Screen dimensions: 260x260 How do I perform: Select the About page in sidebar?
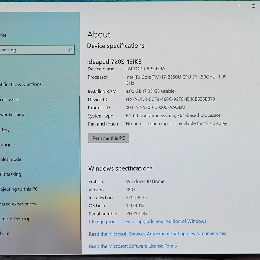click(5, 233)
